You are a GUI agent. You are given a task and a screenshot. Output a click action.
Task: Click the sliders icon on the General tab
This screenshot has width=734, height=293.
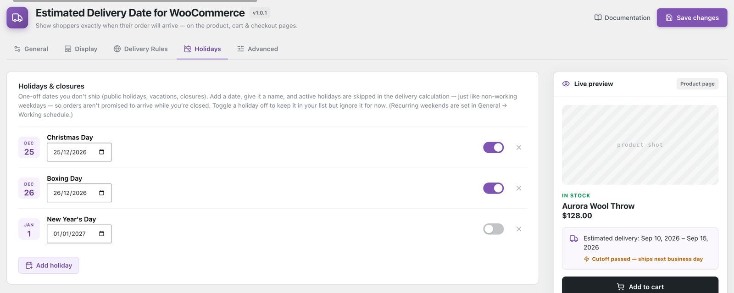(17, 49)
